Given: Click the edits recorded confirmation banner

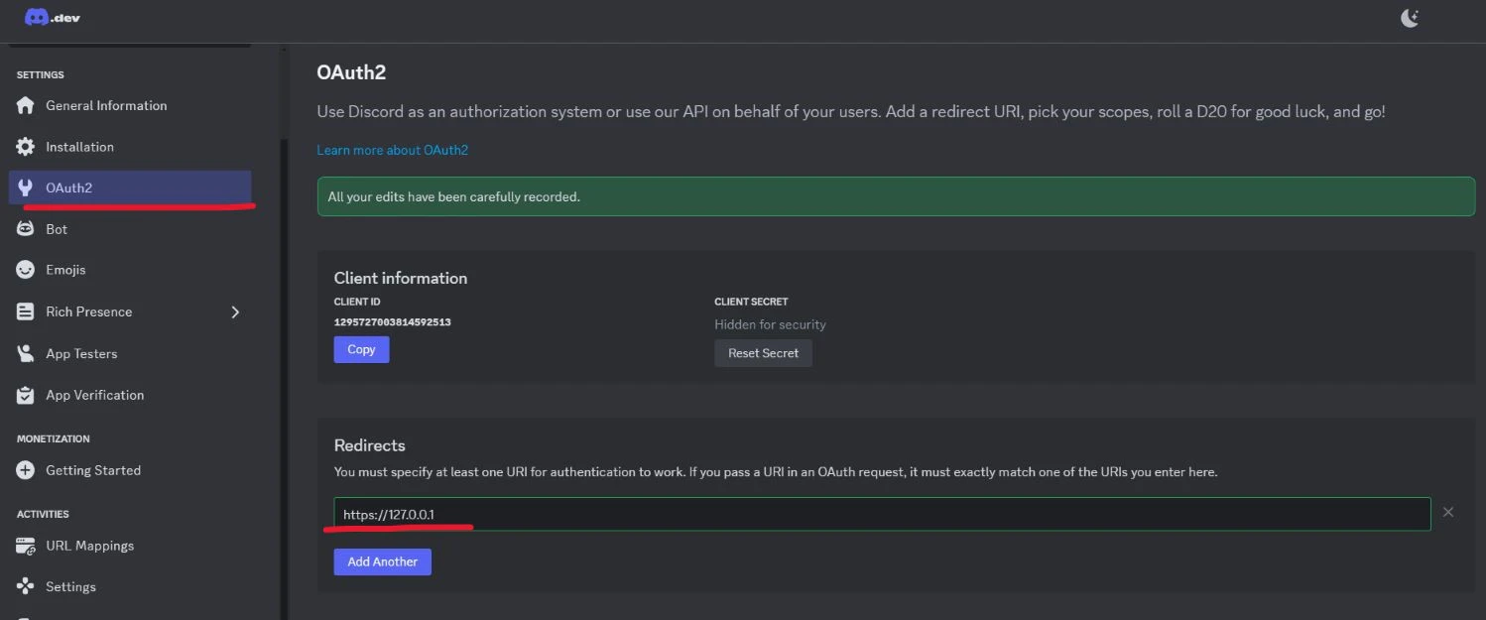Looking at the screenshot, I should pos(896,196).
